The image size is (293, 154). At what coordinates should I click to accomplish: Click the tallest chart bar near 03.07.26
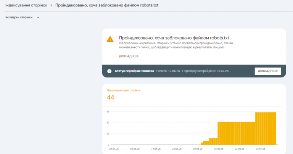click(x=261, y=128)
